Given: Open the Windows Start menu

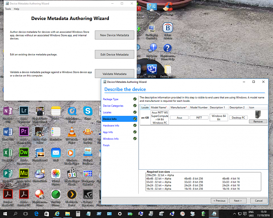Looking at the screenshot, I should pyautogui.click(x=5, y=214).
